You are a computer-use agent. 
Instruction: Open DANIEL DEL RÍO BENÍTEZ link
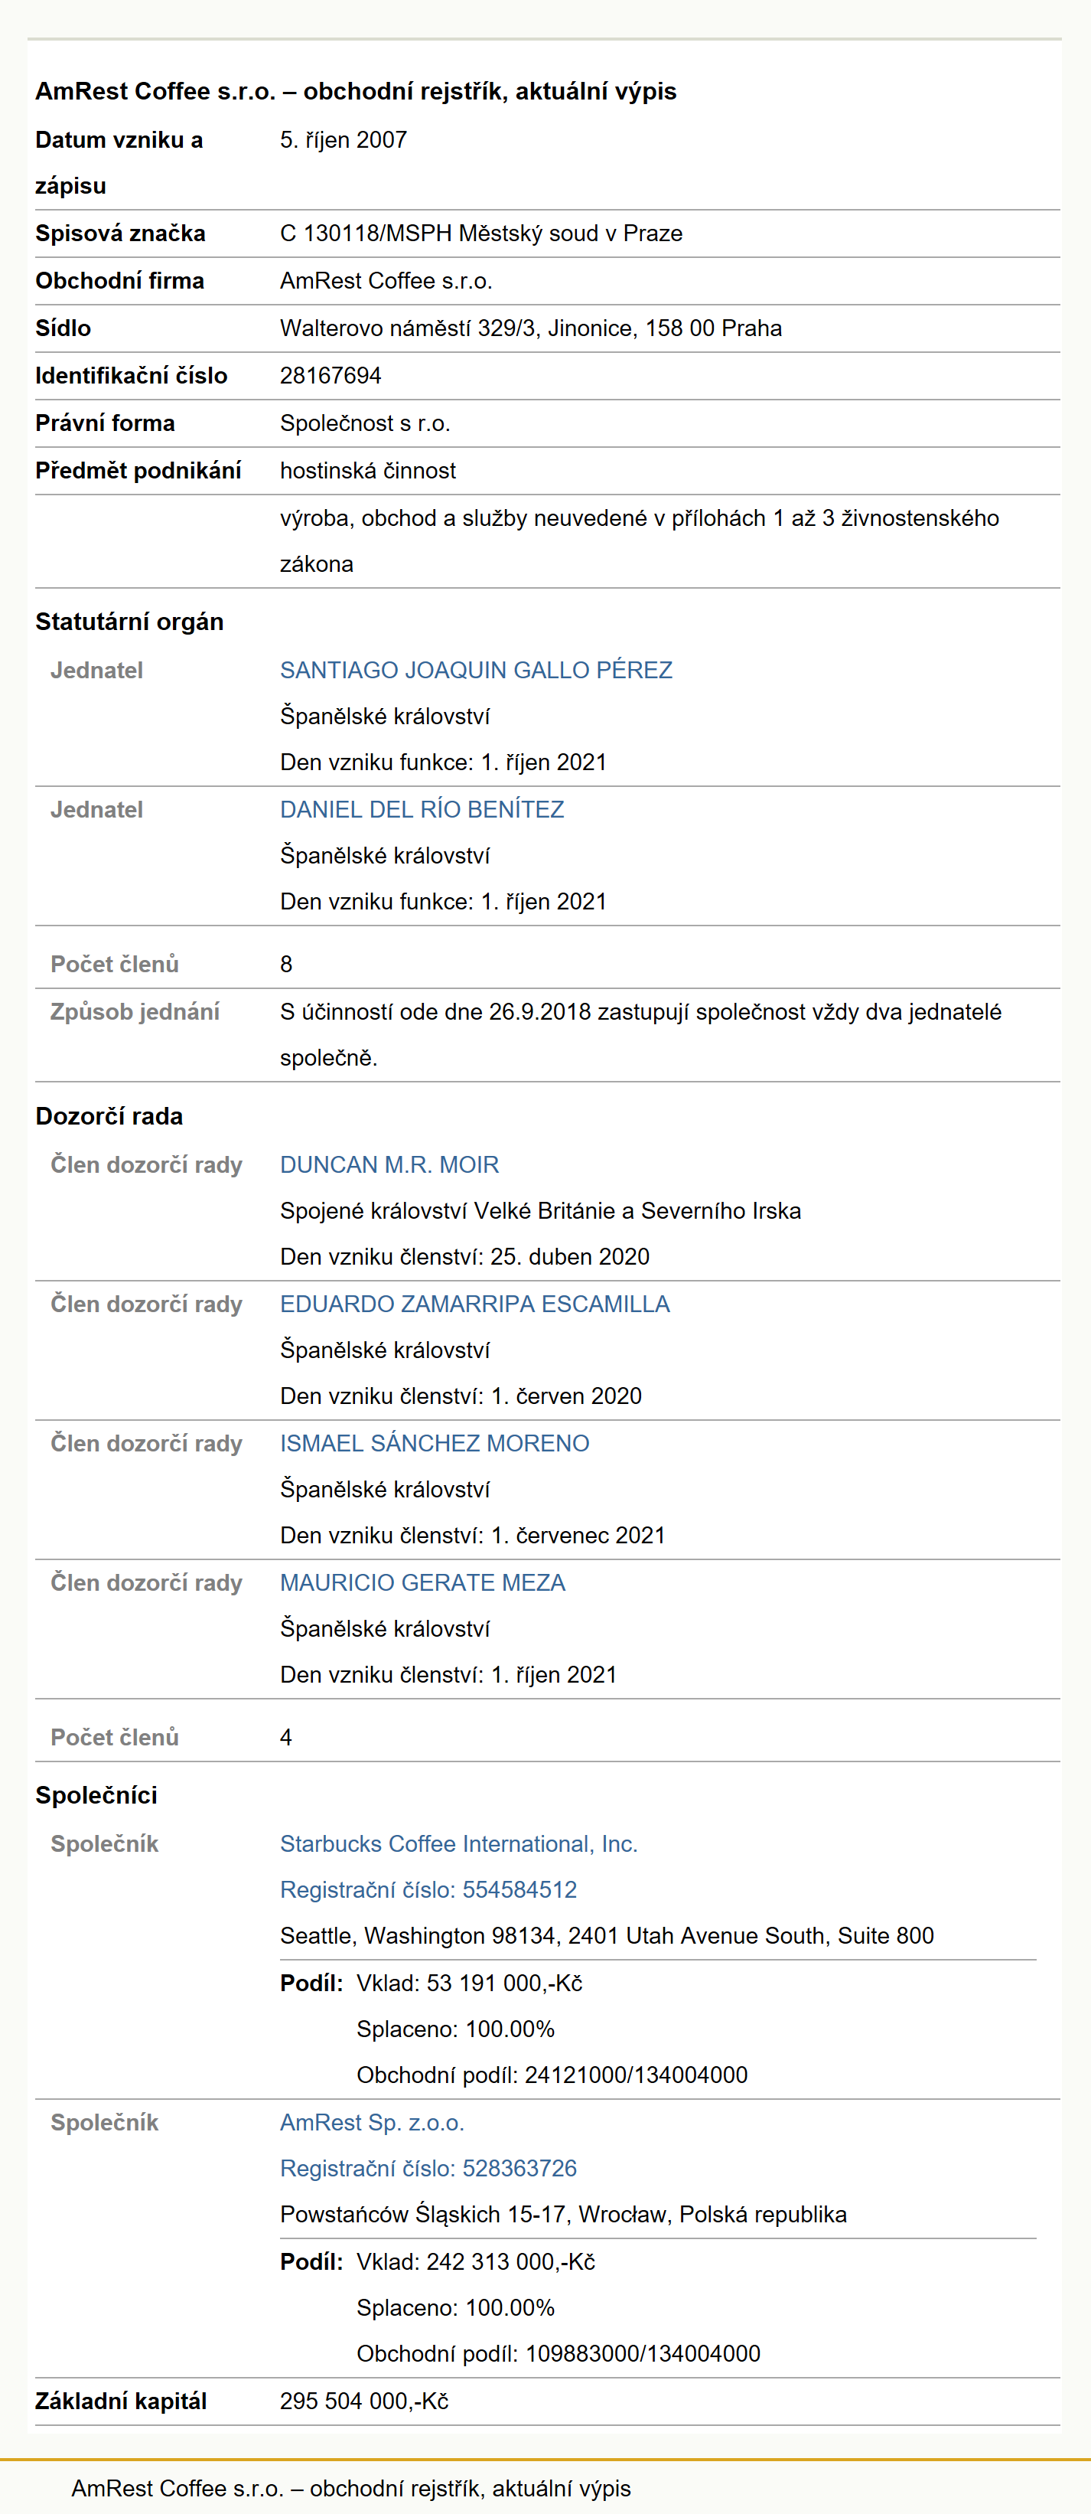coord(422,810)
